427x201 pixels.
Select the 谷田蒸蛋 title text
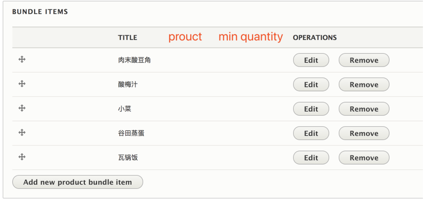pyautogui.click(x=131, y=133)
